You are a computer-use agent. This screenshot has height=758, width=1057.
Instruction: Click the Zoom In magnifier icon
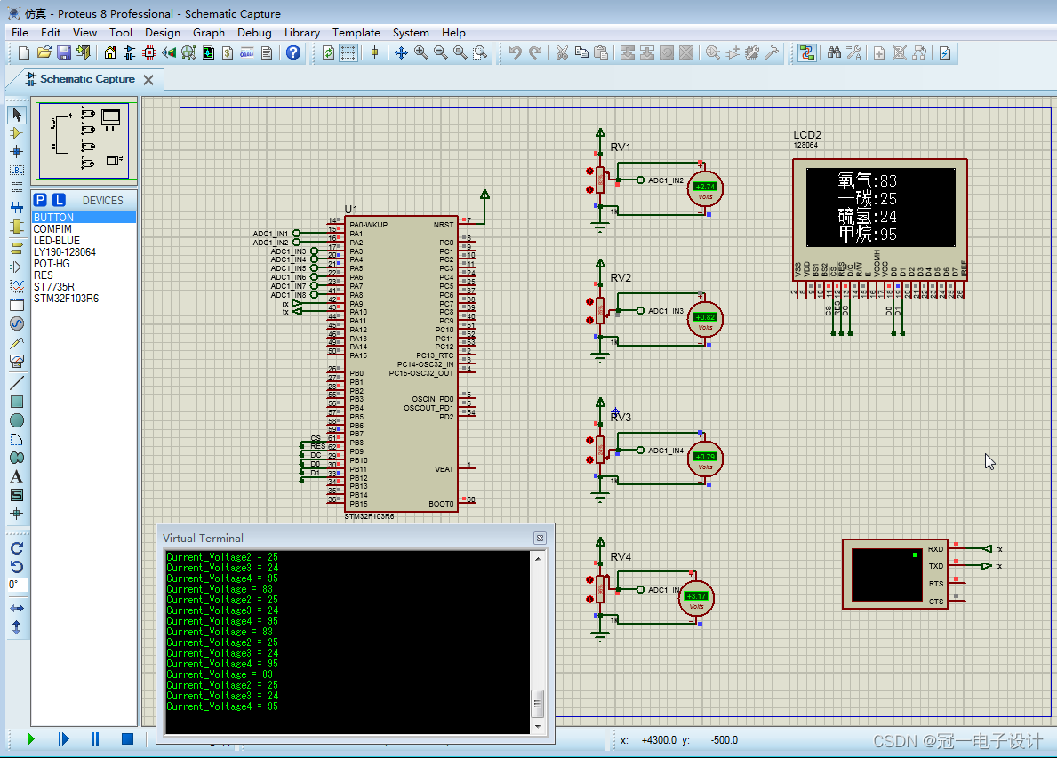point(420,53)
